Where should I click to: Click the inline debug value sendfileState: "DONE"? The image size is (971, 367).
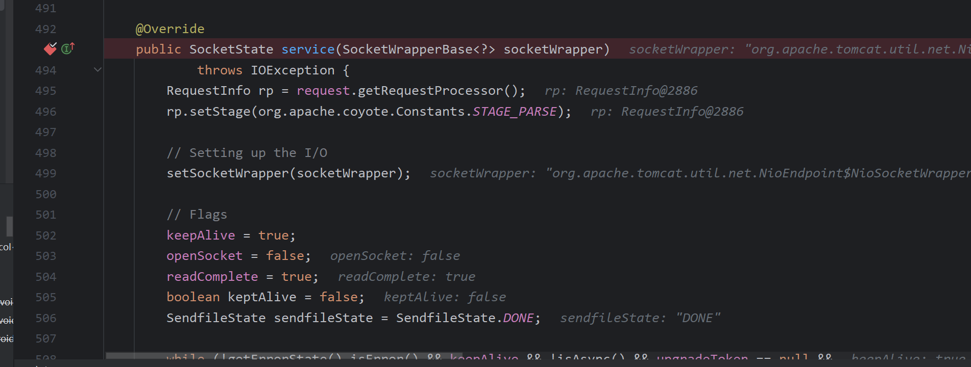click(x=640, y=318)
